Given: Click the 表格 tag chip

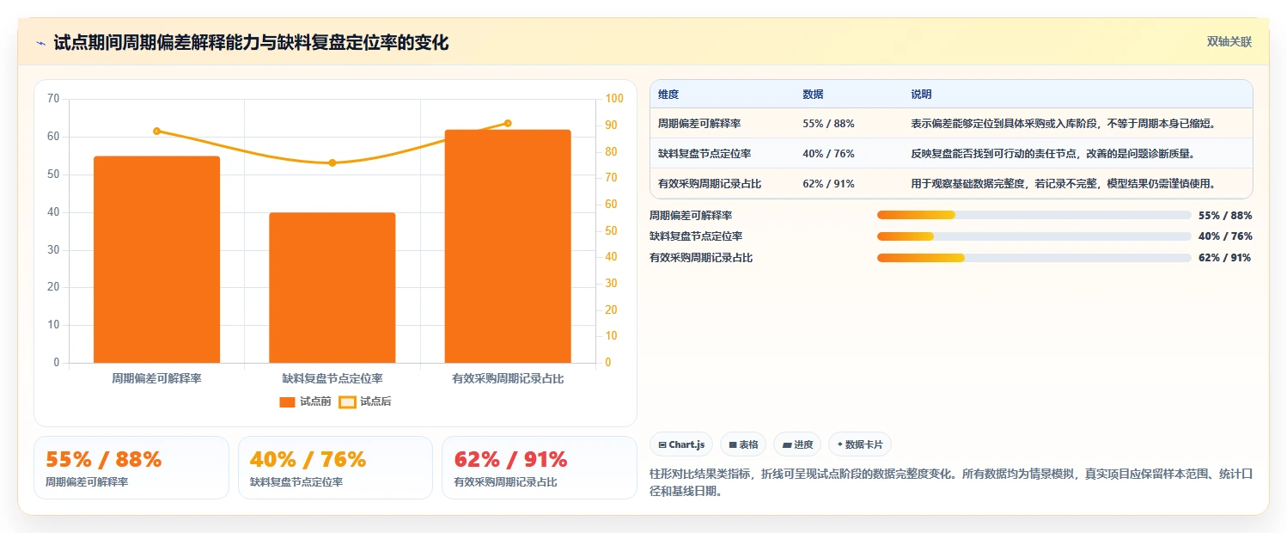Looking at the screenshot, I should [743, 444].
